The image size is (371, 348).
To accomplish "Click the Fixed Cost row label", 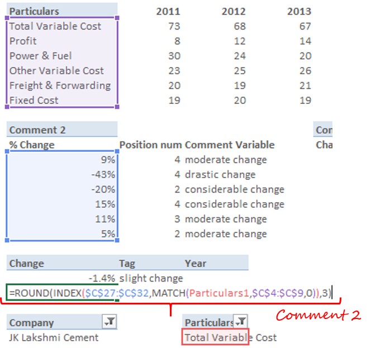I will tap(34, 101).
